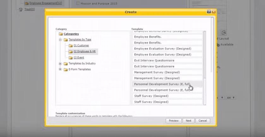Click the help question mark icon in Create dialog
Screen dimensions: 265x137
209,12
